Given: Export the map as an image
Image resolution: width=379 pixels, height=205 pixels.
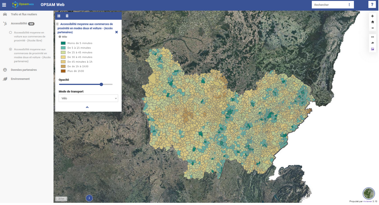Looking at the screenshot, I should coord(373,49).
